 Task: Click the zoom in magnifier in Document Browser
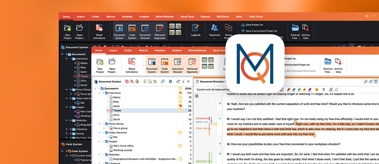[x=371, y=82]
